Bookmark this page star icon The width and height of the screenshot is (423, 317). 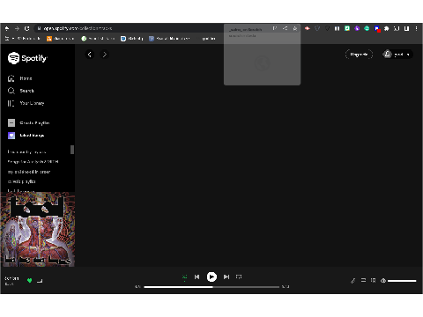pos(295,28)
